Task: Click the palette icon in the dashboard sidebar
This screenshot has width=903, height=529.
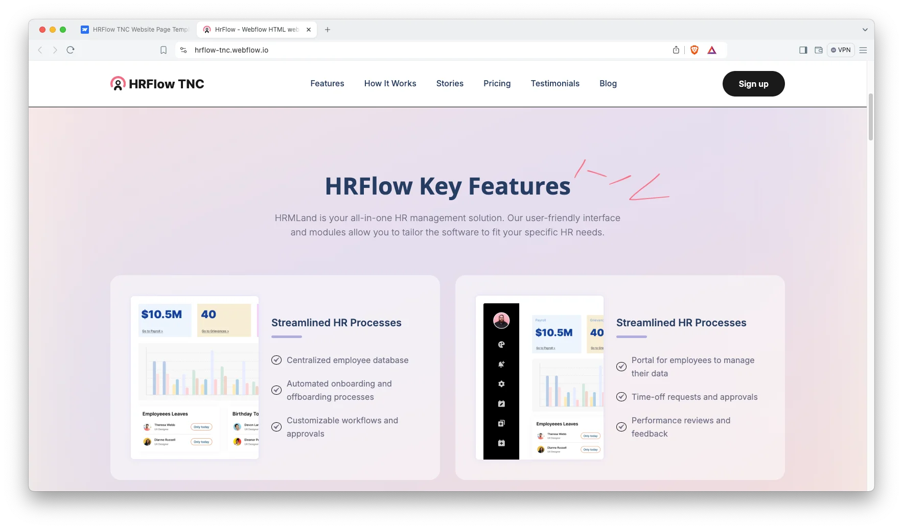Action: [x=501, y=345]
